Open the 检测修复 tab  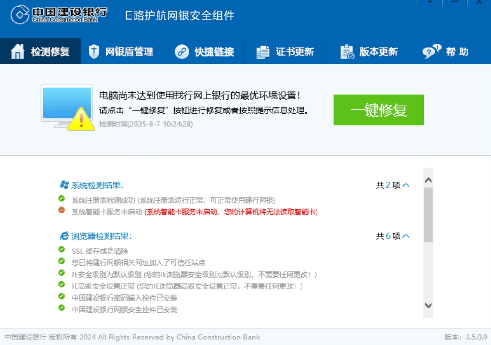(40, 51)
